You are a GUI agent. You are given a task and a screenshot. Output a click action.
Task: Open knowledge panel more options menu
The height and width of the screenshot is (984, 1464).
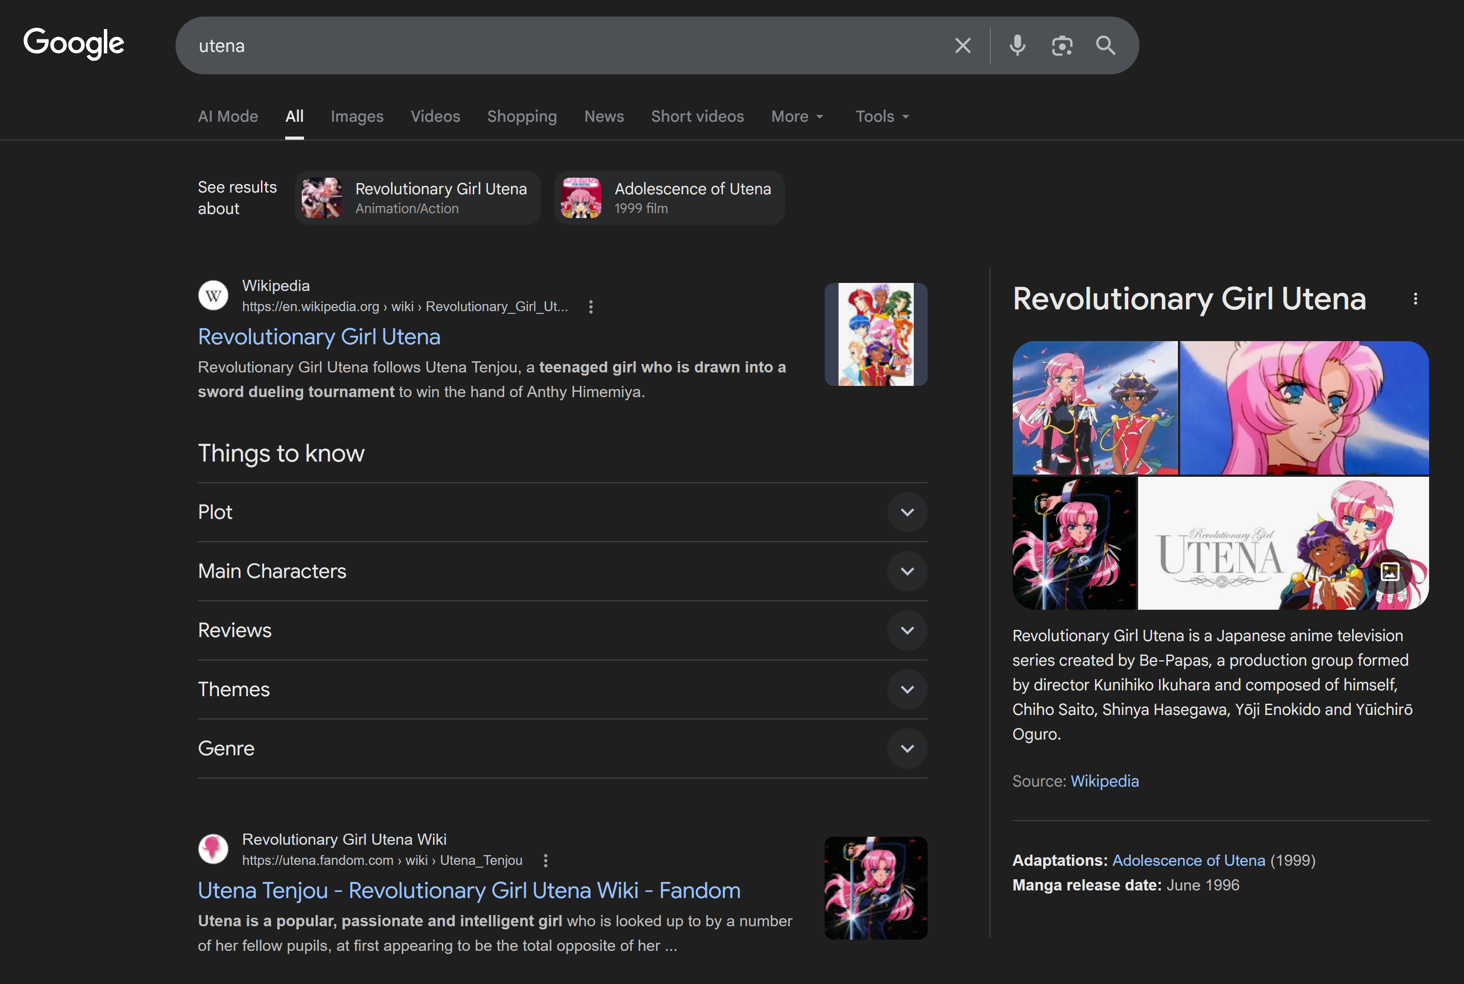coord(1415,299)
